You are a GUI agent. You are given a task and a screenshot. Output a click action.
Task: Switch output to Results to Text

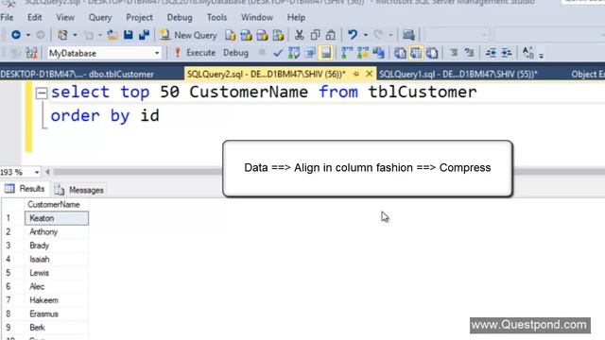point(400,53)
